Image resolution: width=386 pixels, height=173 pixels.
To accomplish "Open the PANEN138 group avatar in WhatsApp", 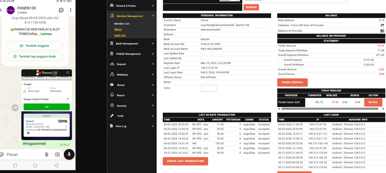I will (x=10, y=10).
